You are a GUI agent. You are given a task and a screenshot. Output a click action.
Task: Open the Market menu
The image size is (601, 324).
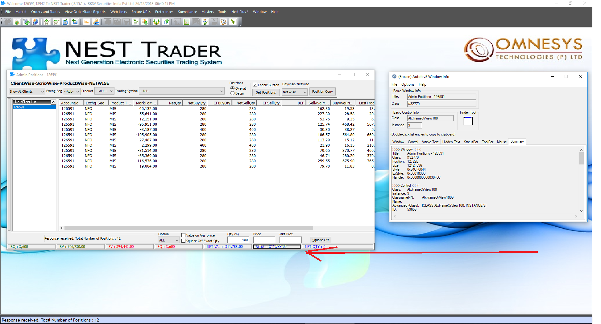pyautogui.click(x=21, y=12)
